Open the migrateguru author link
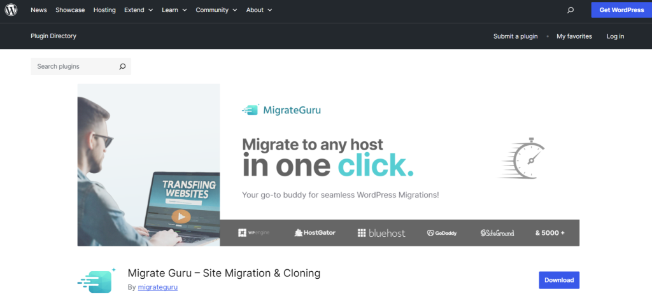 [x=158, y=287]
